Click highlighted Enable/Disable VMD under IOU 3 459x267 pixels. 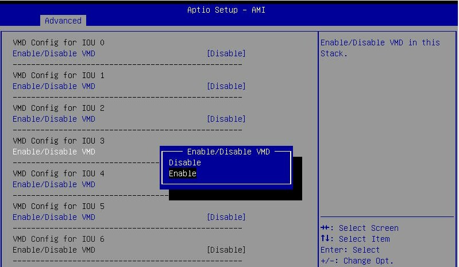click(x=54, y=152)
